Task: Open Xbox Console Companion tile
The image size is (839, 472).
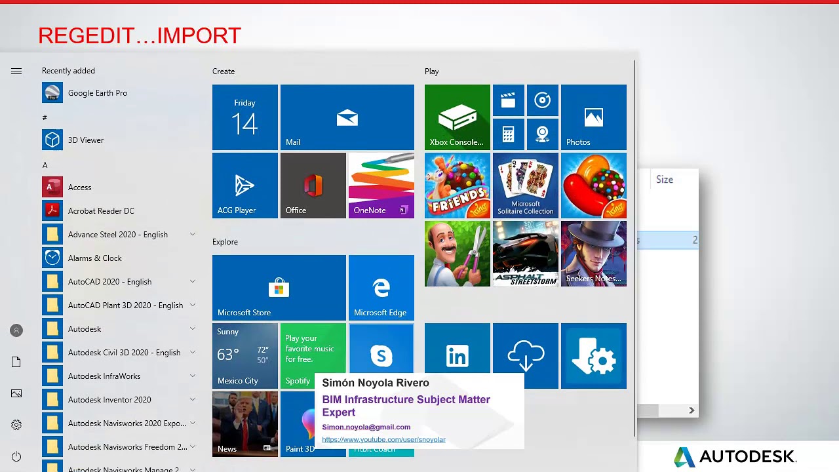Action: (458, 117)
